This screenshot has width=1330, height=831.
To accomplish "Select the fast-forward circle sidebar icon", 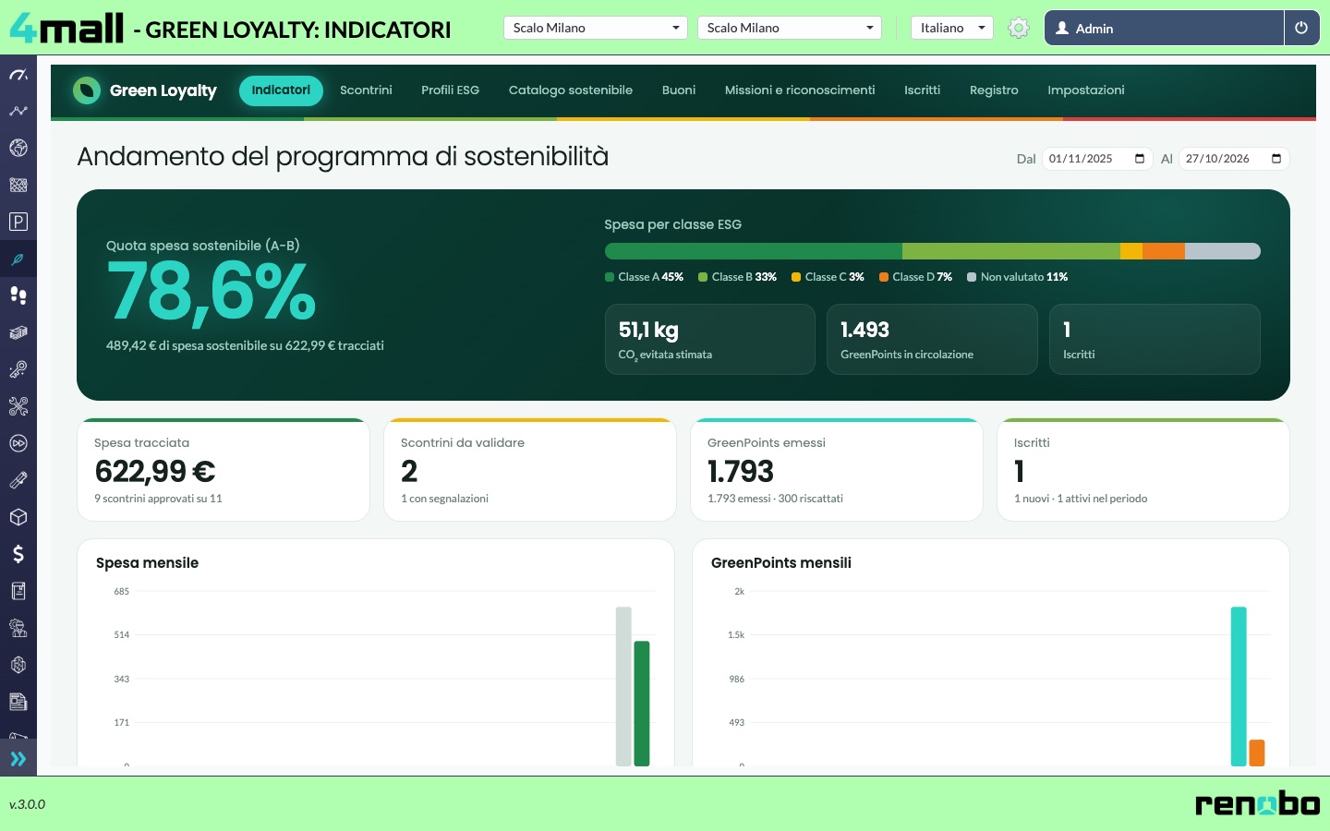I will [18, 443].
